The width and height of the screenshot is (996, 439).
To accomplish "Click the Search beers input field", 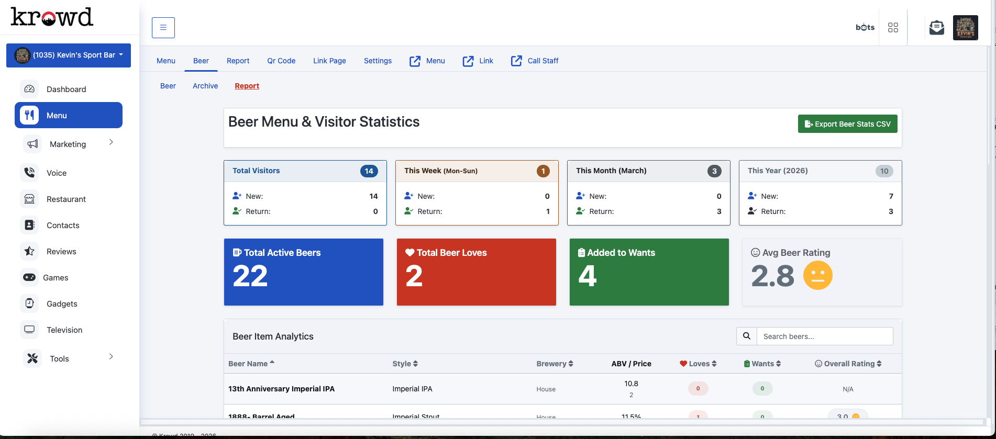I will pos(824,336).
